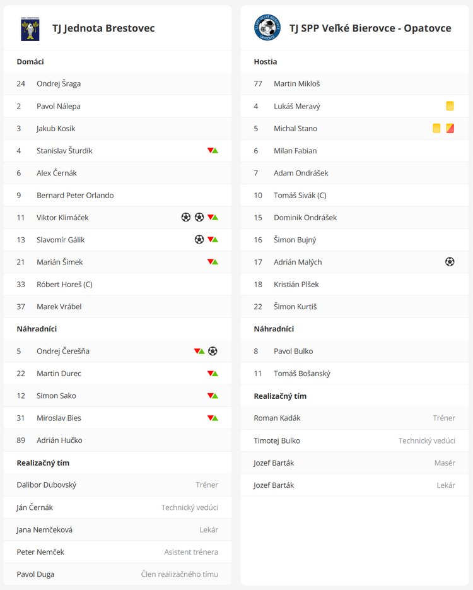Image resolution: width=473 pixels, height=590 pixels.
Task: Click Lukáš Meravý's yellow card icon
Action: coord(450,106)
